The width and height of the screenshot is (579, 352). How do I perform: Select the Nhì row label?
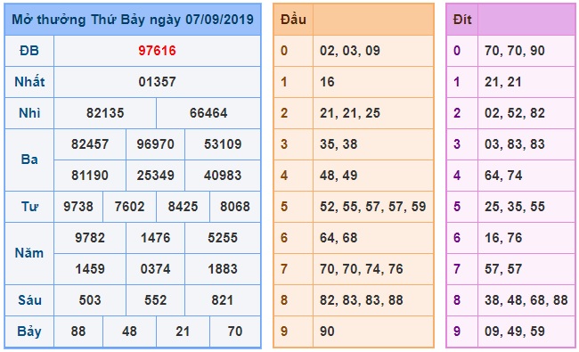click(29, 113)
